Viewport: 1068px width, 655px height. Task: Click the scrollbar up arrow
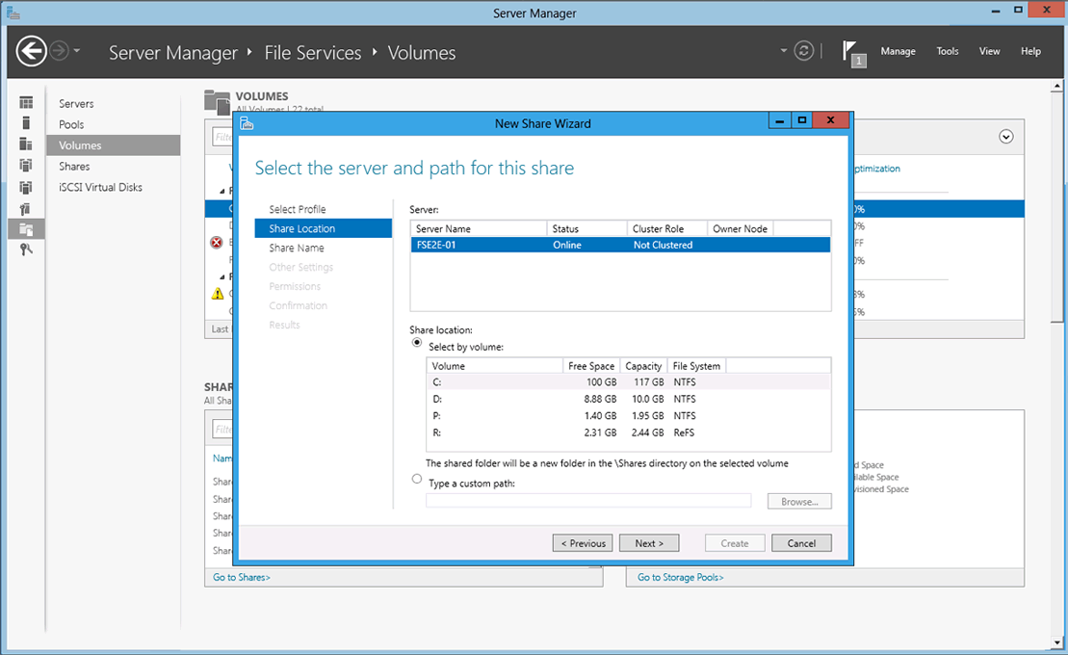tap(1057, 87)
